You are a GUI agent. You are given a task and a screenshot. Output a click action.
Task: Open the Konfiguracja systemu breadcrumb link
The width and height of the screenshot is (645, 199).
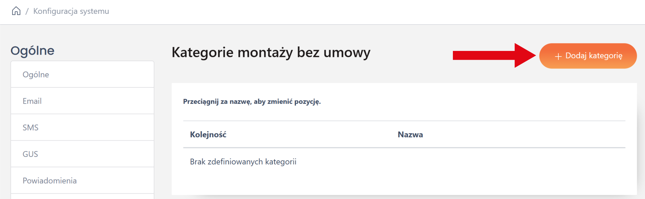coord(71,11)
